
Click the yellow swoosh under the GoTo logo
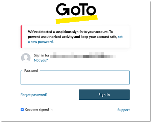pos(77,19)
